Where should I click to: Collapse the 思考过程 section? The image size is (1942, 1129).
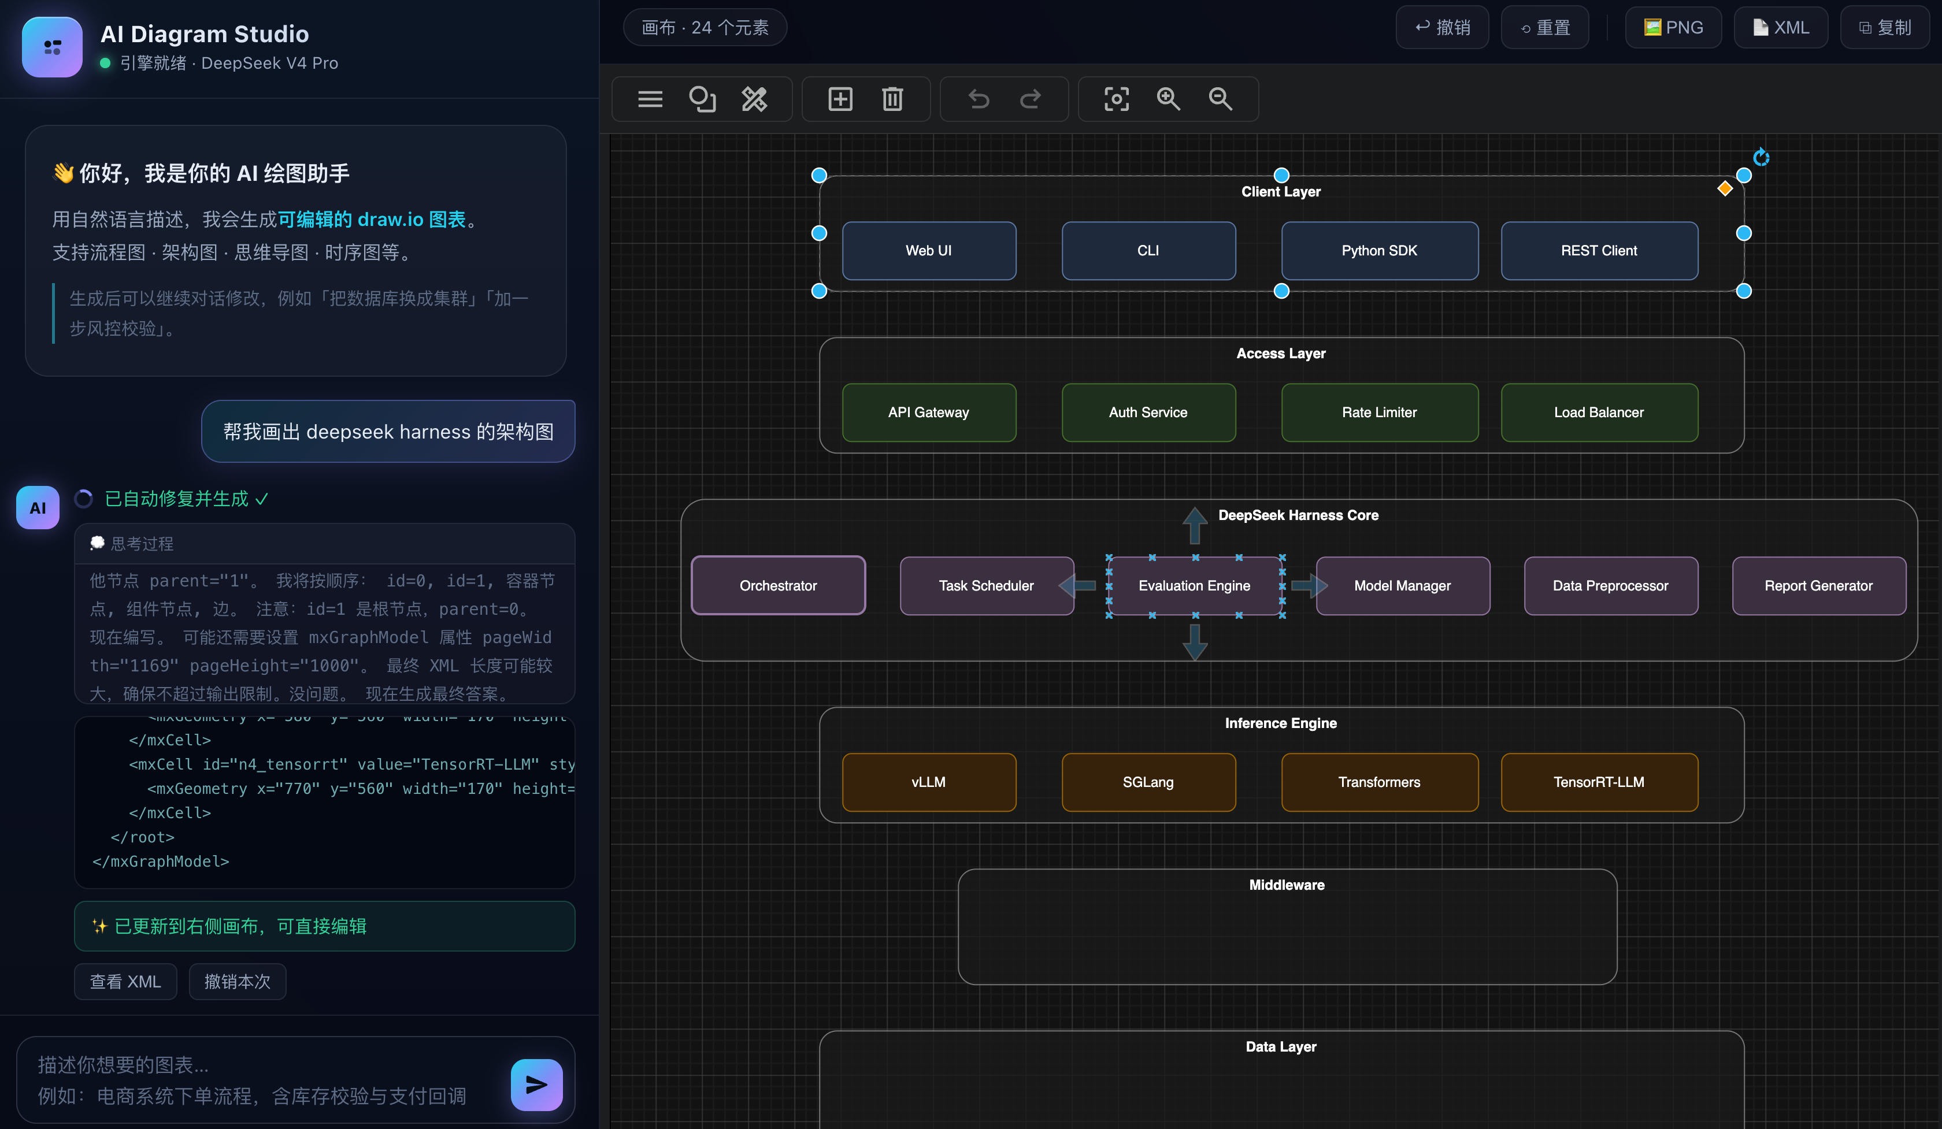324,544
